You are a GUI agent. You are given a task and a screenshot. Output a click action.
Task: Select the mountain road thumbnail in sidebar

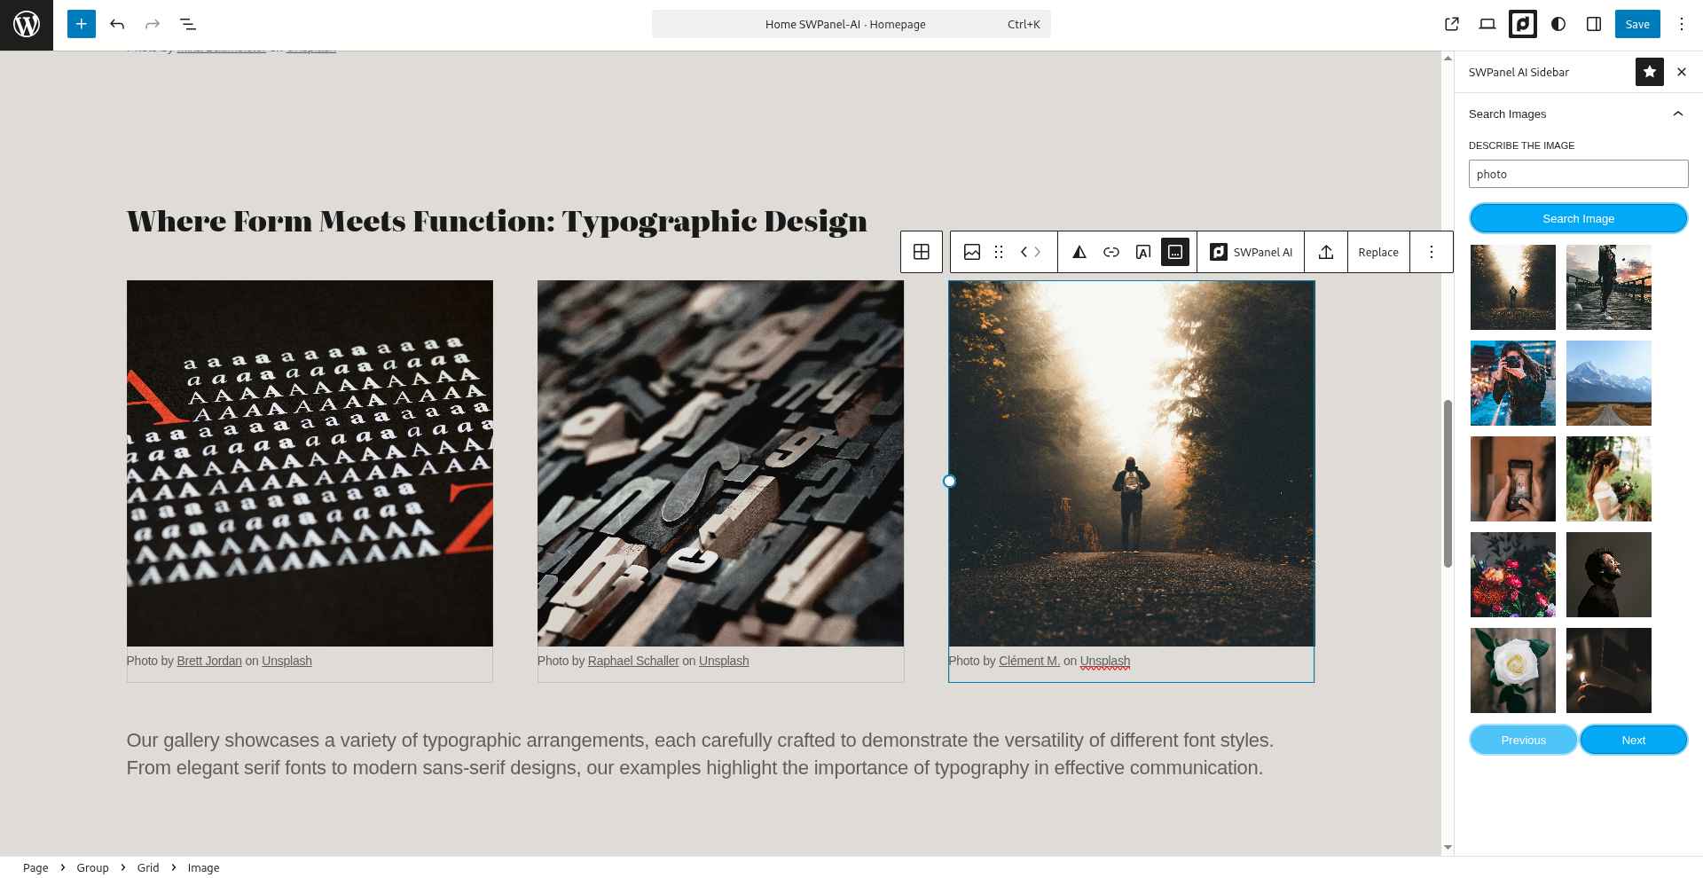[1608, 383]
